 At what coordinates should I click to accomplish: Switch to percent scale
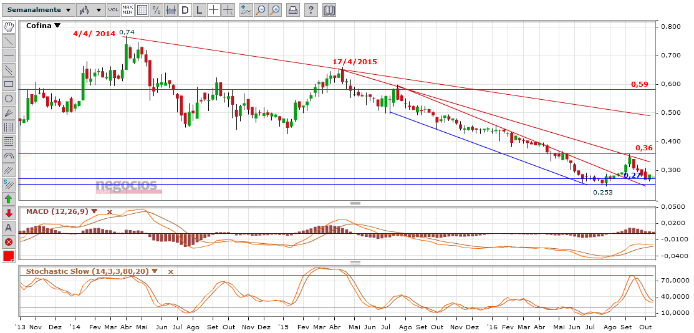pos(156,10)
